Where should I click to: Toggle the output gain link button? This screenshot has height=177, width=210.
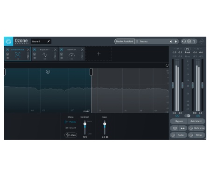[x=198, y=116]
